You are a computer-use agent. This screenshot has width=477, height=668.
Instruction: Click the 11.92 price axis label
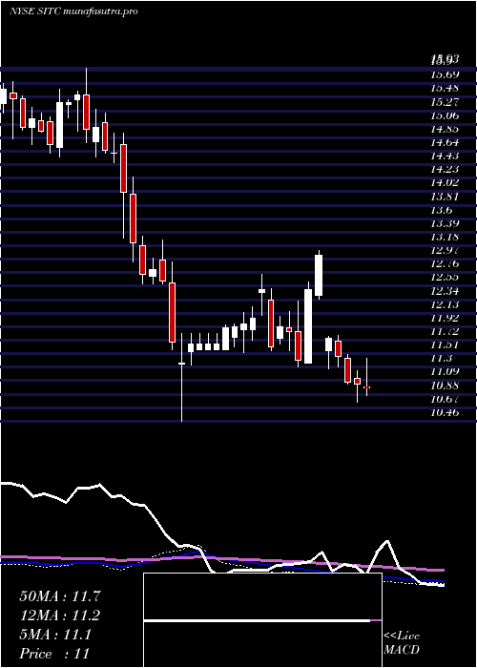click(445, 318)
